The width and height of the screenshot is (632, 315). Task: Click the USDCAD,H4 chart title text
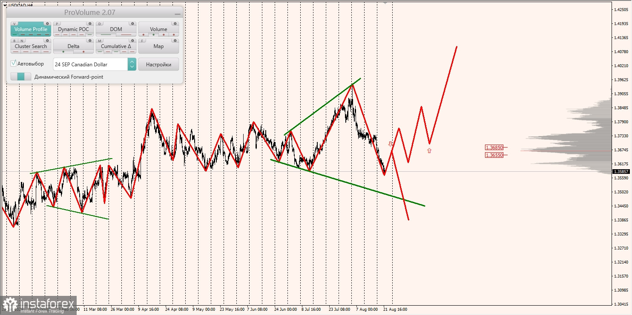point(20,5)
